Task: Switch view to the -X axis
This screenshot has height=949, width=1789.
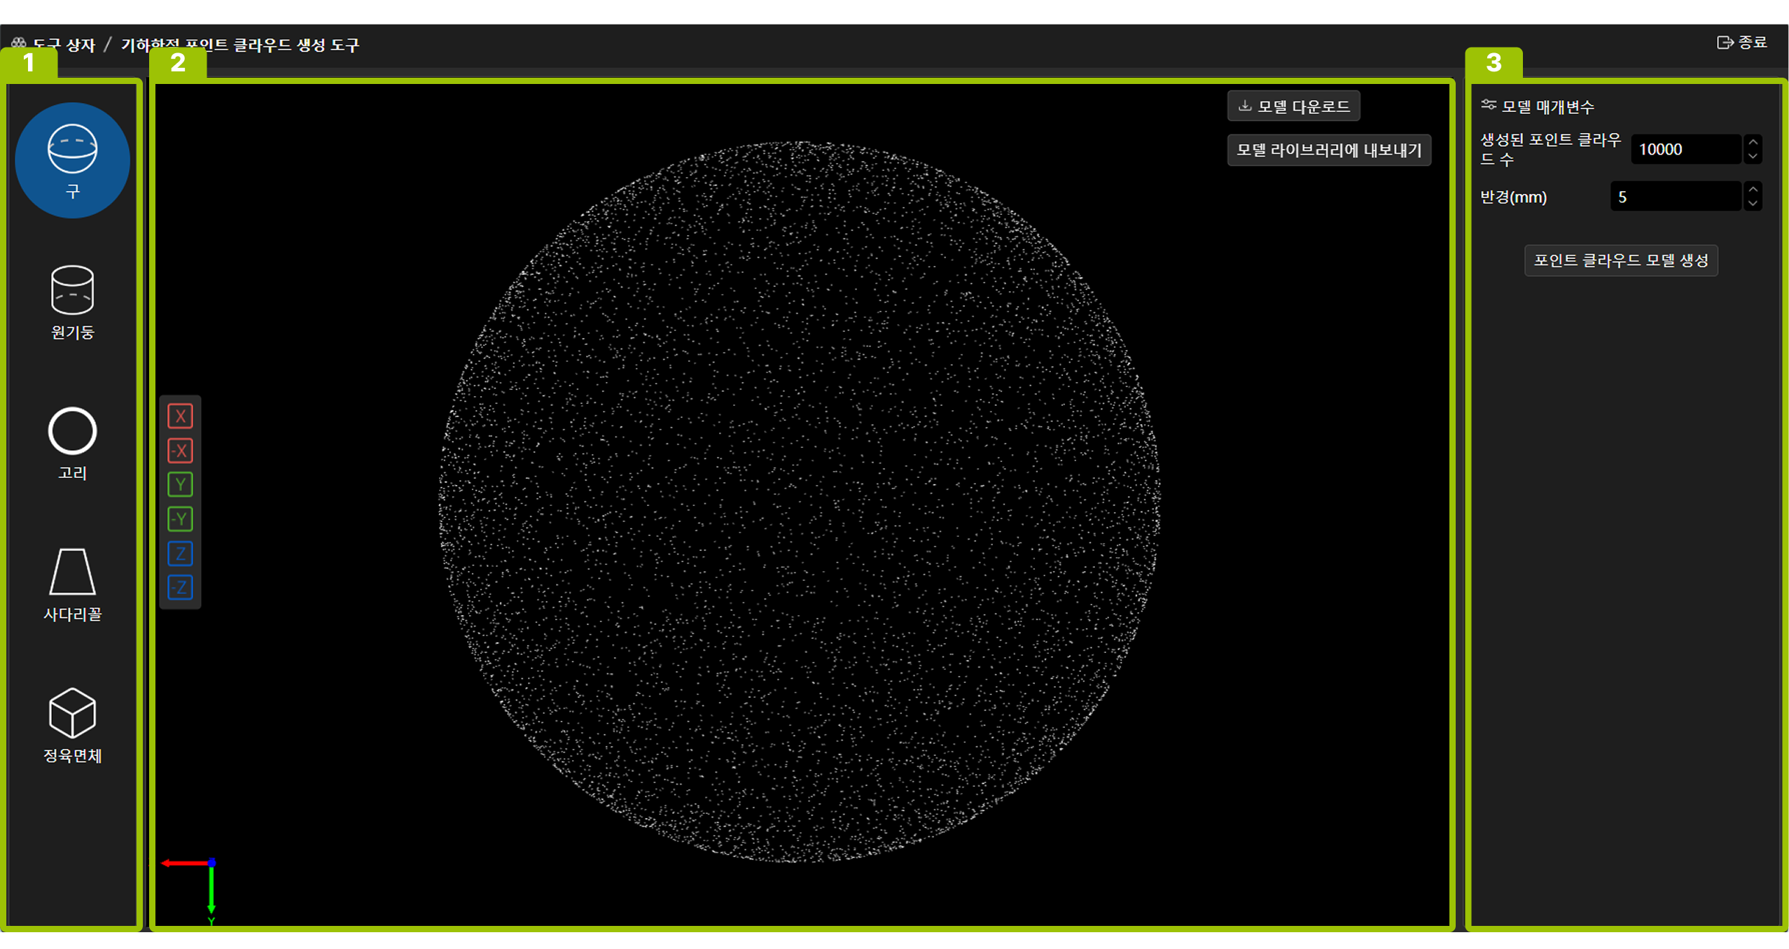Action: point(180,451)
